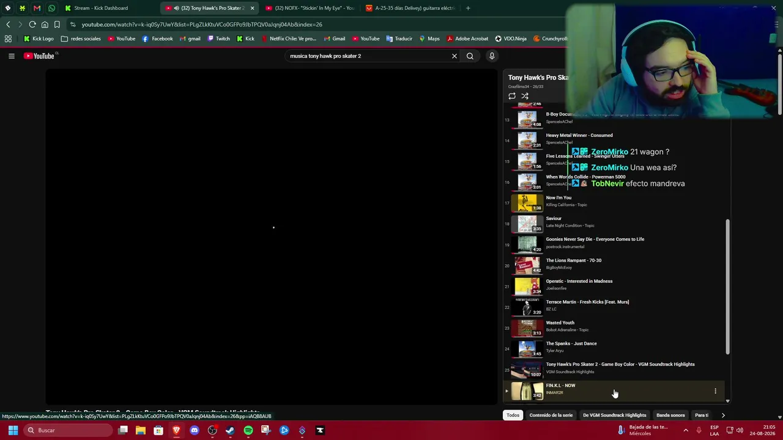This screenshot has width=783, height=440.
Task: Select the Todos filter chip
Action: coord(513,416)
